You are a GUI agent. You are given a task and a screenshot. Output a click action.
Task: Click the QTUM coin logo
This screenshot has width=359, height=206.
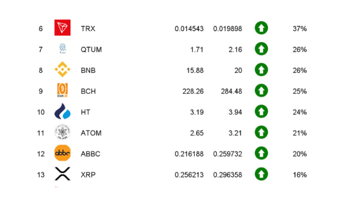click(63, 48)
